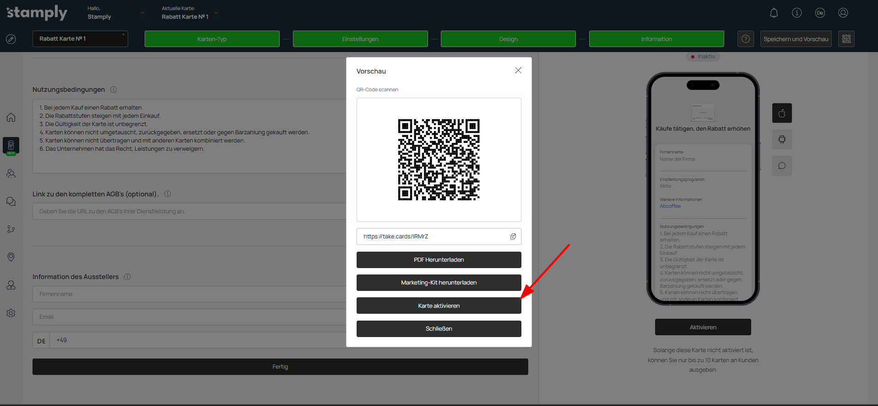Open the Einstellungen tab
Image resolution: width=878 pixels, height=406 pixels.
pos(360,39)
